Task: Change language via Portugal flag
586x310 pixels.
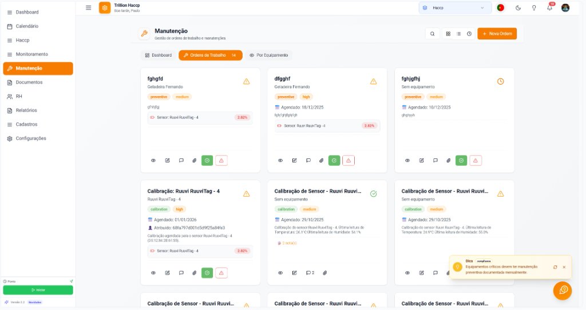Action: tap(500, 8)
